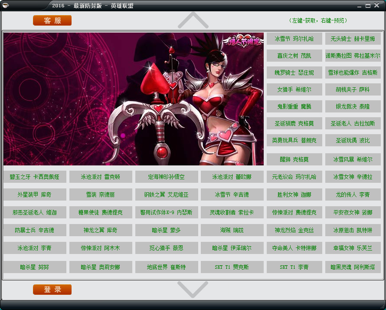Viewport: 386px width, 310px height.
Task: Choose the 圣诞老人 古拉加斯 skin
Action: 353,123
